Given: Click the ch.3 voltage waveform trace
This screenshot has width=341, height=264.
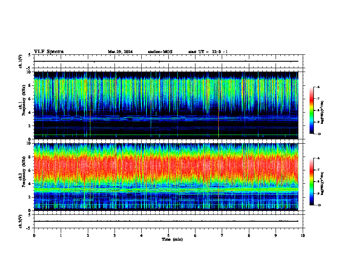Looking at the screenshot, I should click(x=166, y=221).
